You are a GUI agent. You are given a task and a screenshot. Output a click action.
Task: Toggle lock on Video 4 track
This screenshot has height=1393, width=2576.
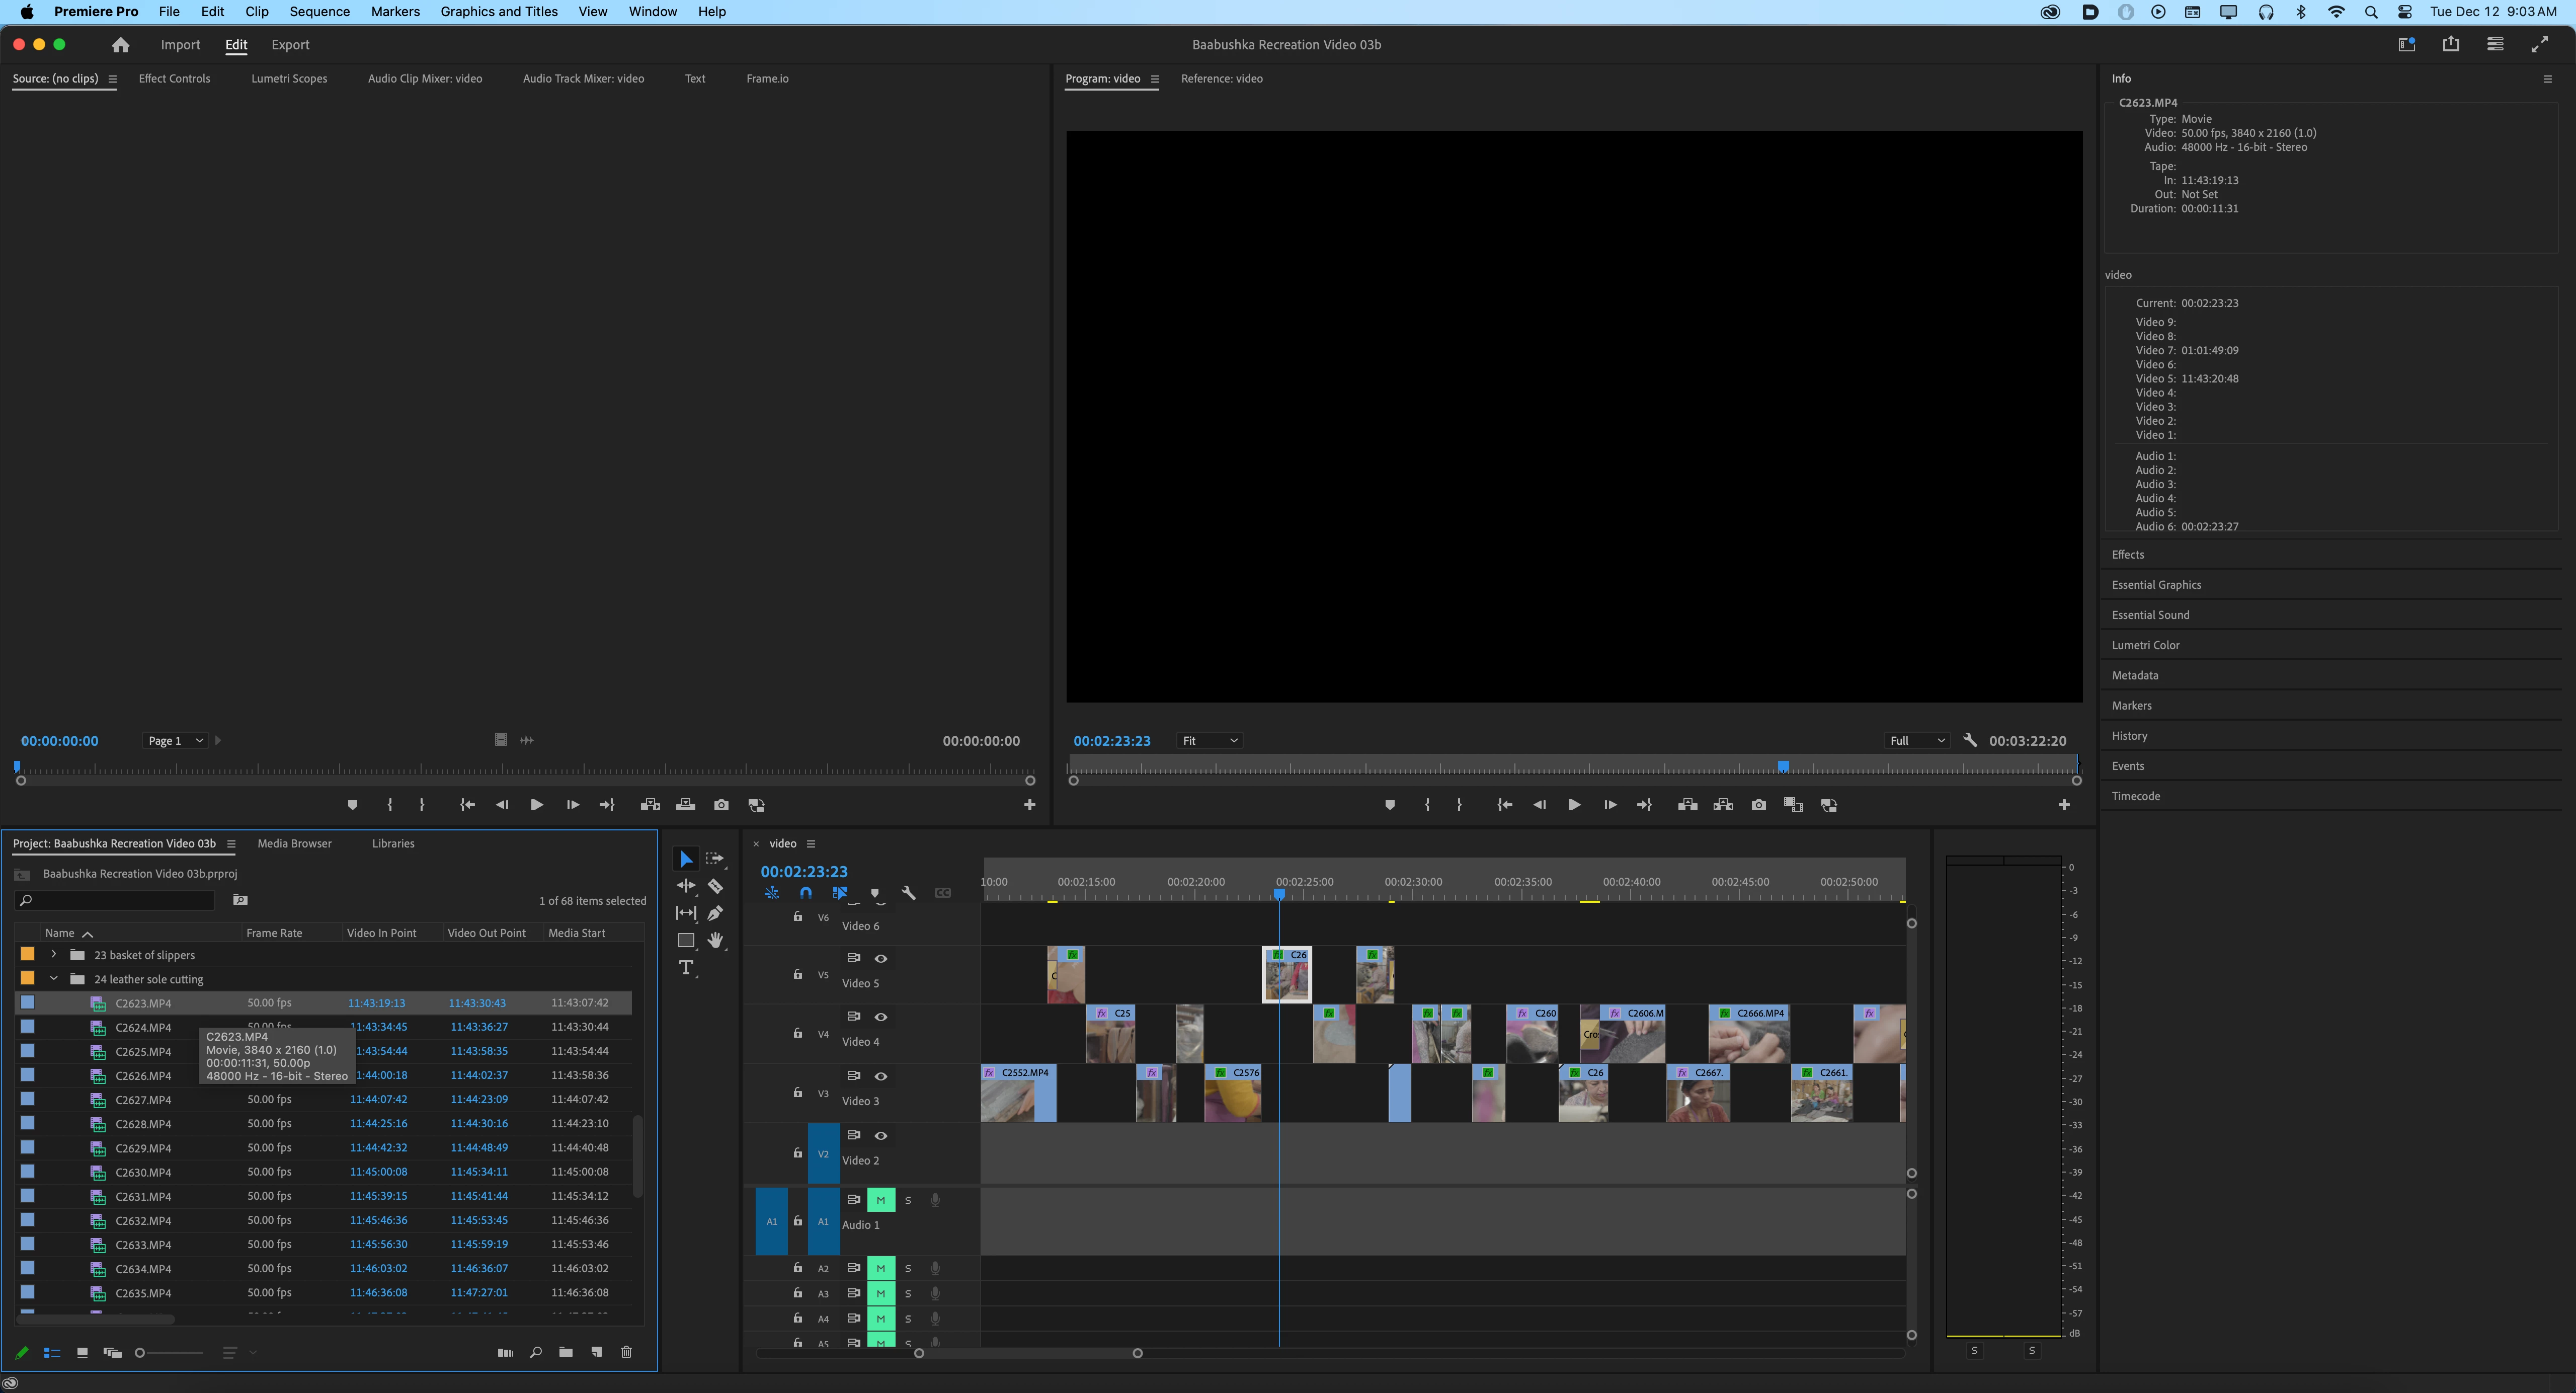click(797, 1033)
